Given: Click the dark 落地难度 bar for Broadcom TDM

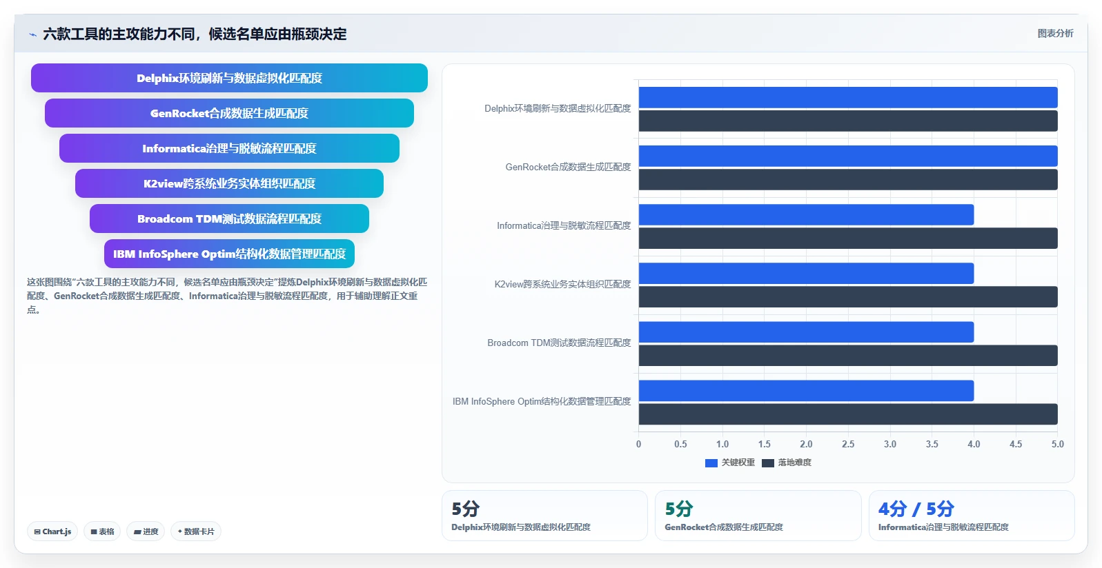Looking at the screenshot, I should pos(848,355).
